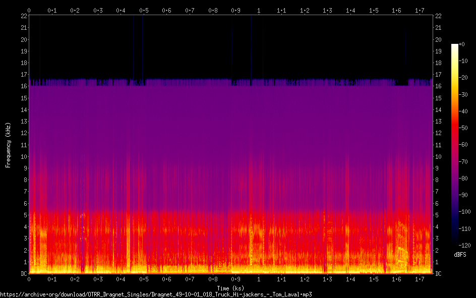The image size is (476, 298).
Task: Click the DC label on the left frequency axis
Action: 24,274
